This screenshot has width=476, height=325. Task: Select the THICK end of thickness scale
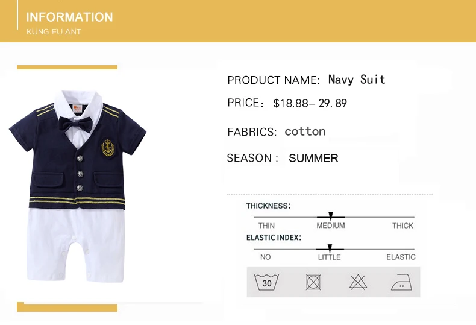point(402,226)
